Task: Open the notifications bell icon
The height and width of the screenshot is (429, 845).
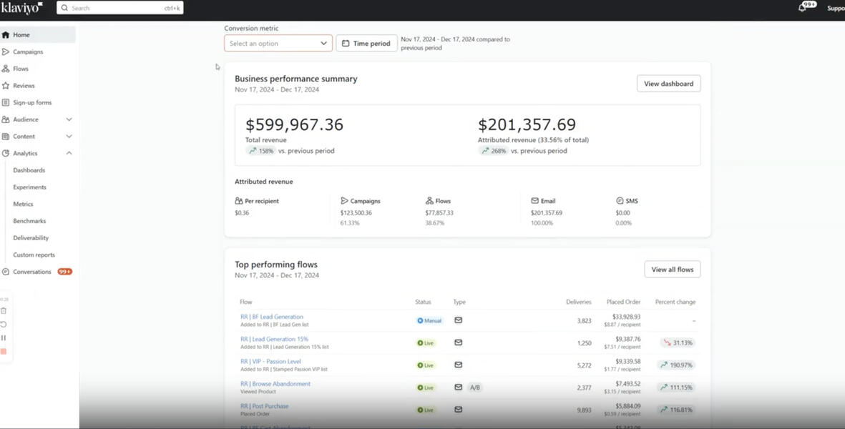Action: [802, 8]
